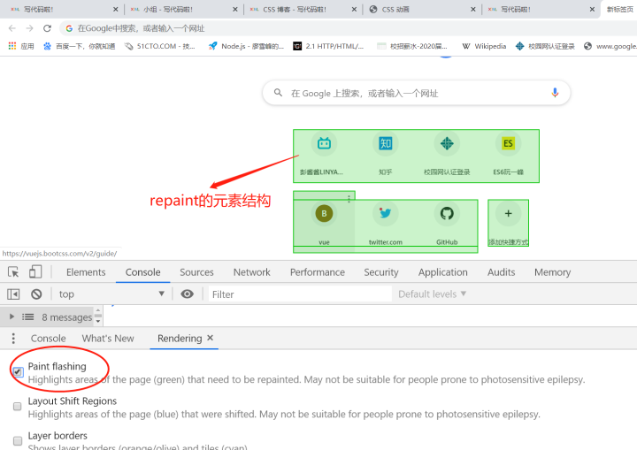Enable the Layer borders checkbox
The height and width of the screenshot is (450, 637).
click(18, 440)
